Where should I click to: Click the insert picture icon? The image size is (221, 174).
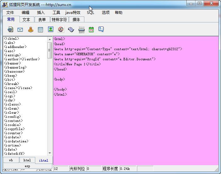(x=50, y=29)
